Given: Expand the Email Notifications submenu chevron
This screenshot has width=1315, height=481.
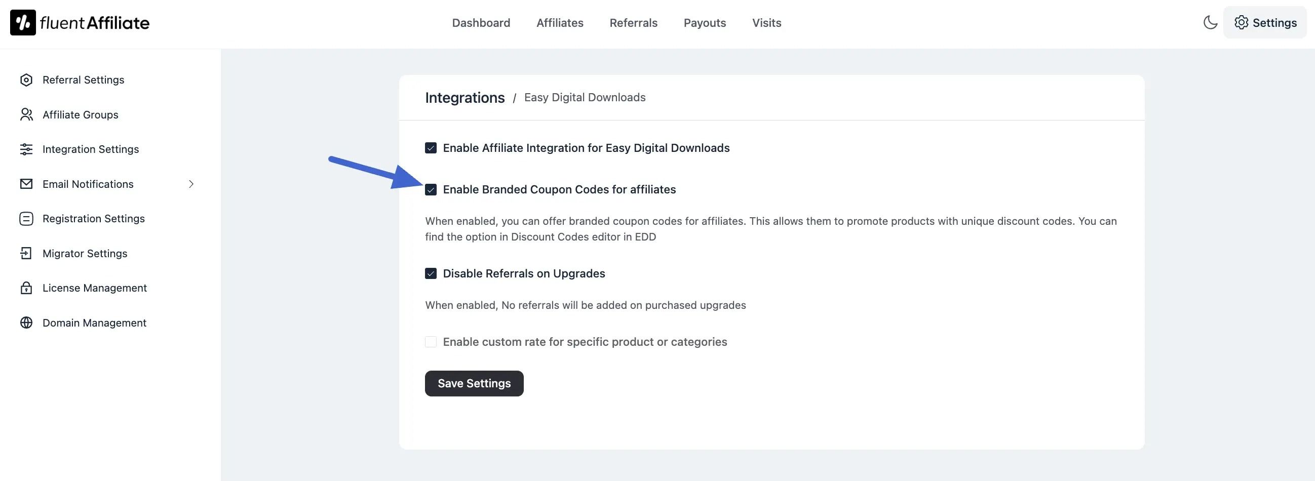Looking at the screenshot, I should pyautogui.click(x=191, y=184).
